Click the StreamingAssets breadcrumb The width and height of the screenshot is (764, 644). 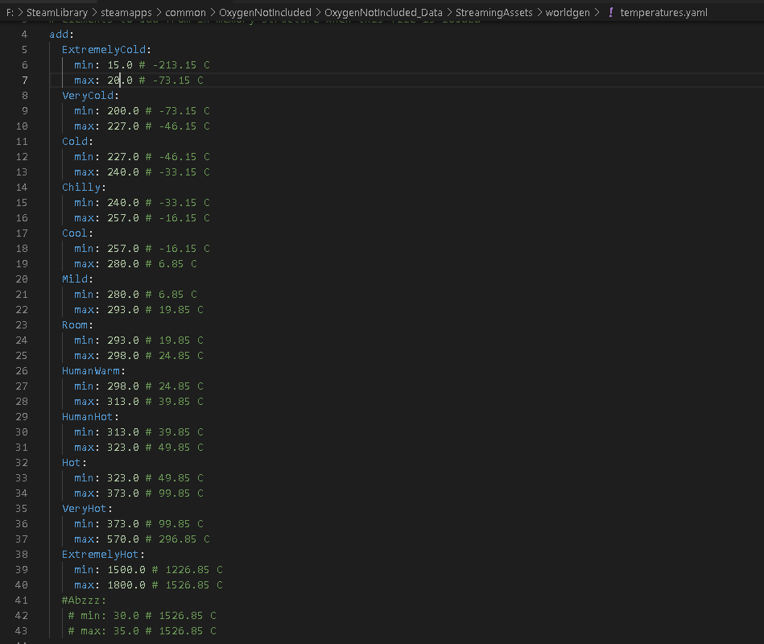pyautogui.click(x=494, y=13)
